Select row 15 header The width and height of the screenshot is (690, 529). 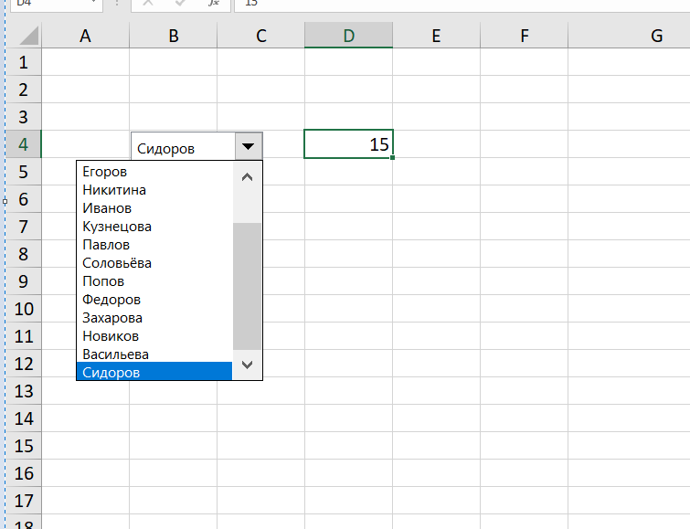coord(24,445)
